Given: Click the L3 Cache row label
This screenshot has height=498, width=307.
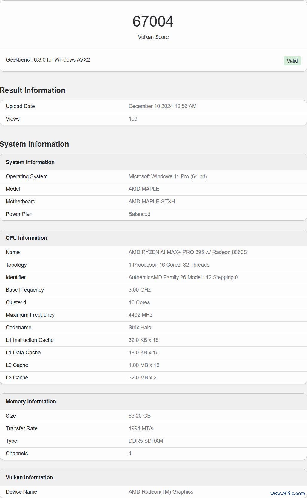Looking at the screenshot, I should tap(17, 378).
